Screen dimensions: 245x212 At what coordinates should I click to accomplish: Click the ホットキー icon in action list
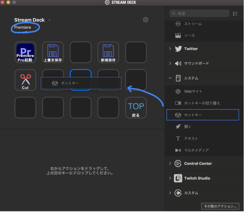click(178, 115)
